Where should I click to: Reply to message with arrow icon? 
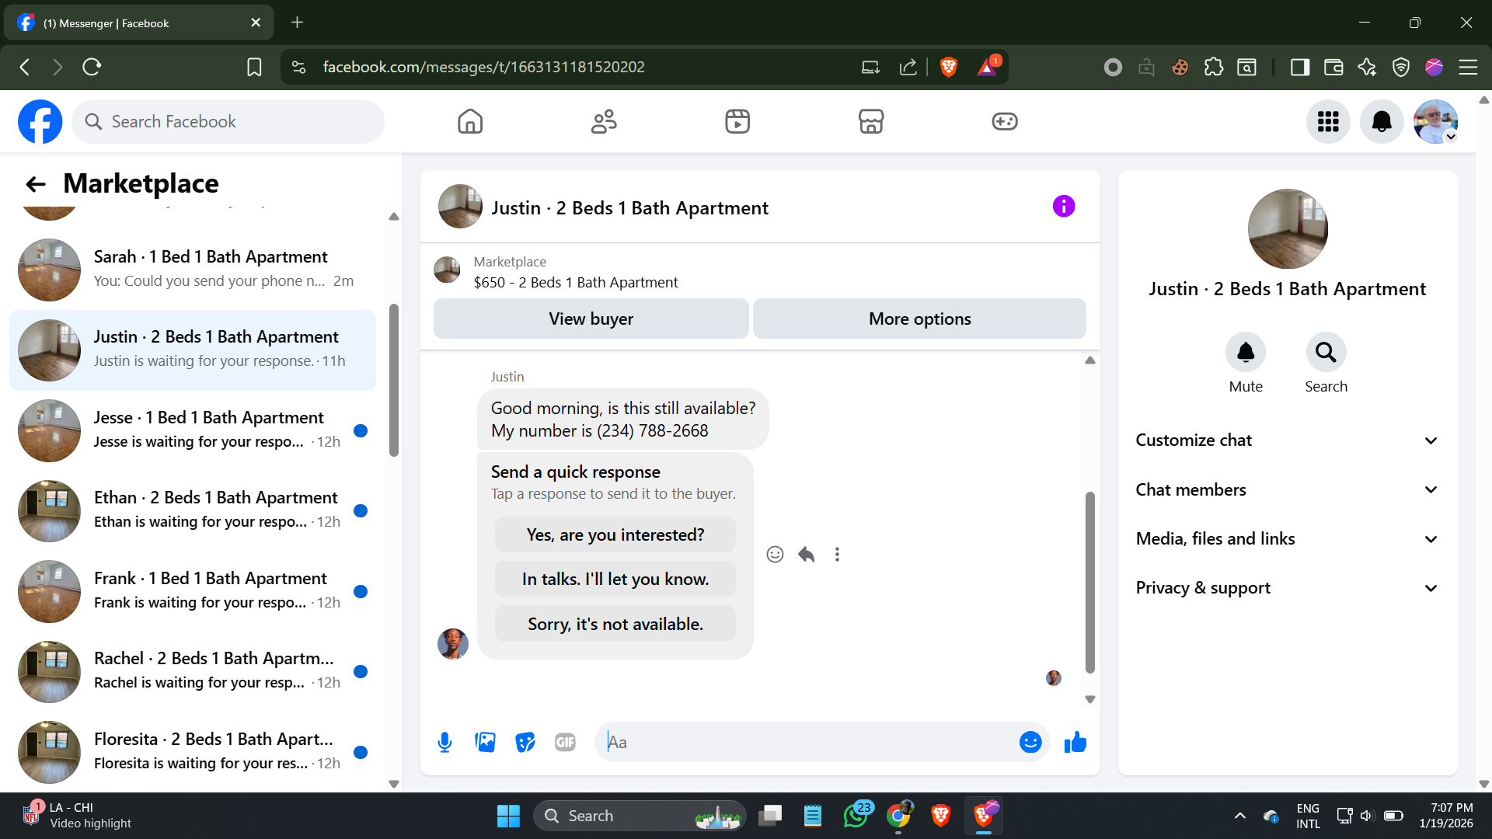point(806,554)
